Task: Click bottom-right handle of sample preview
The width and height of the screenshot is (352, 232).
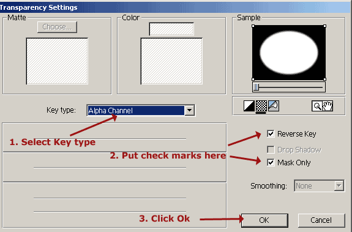Action: coord(324,79)
